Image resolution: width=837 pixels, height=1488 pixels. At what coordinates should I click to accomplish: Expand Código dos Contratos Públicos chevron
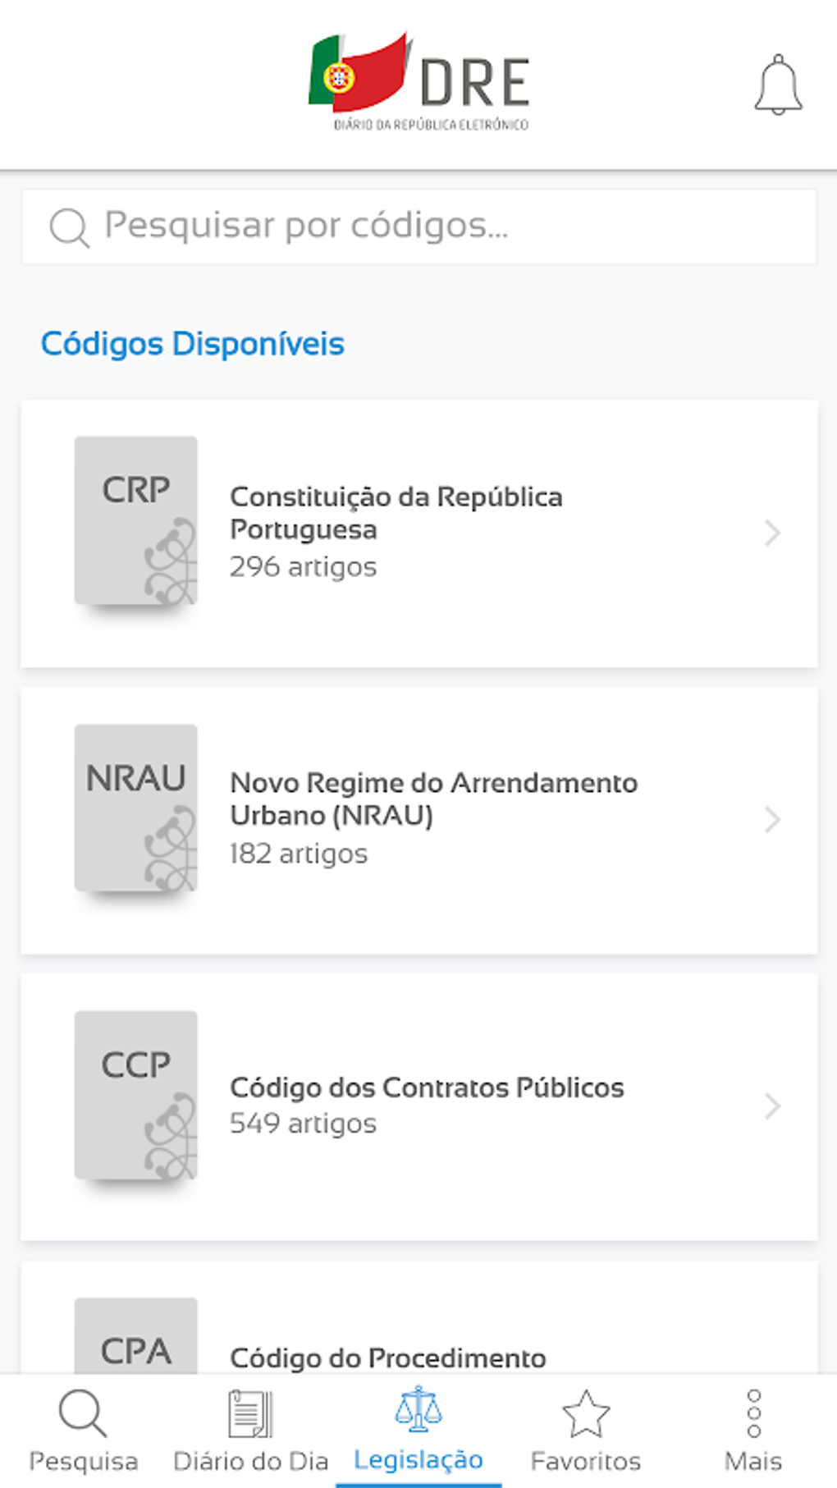tap(772, 1106)
